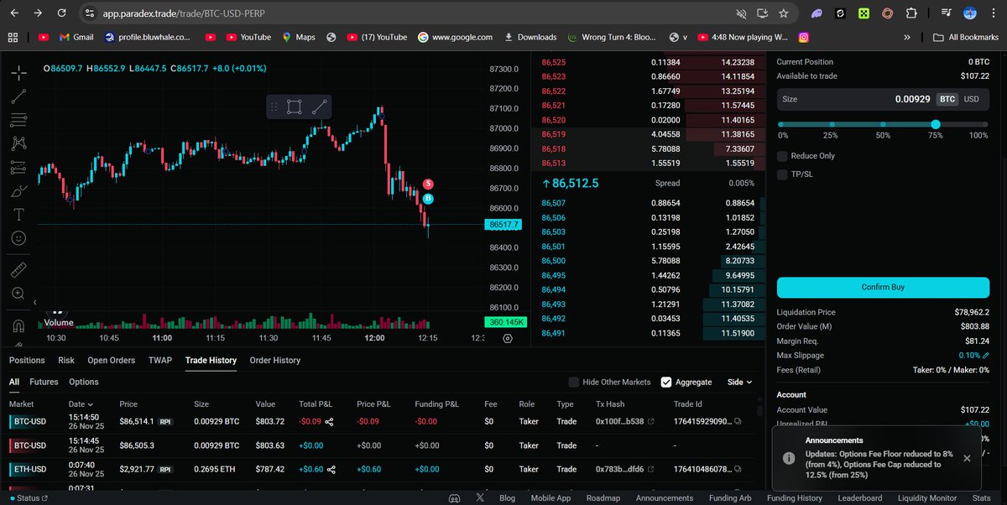Screen dimensions: 1007x505
Task: Change Max Slippage 0.10% setting
Action: pyautogui.click(x=974, y=355)
